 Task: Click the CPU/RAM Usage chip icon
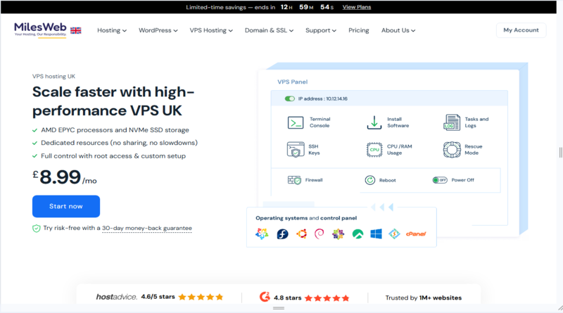pos(374,150)
